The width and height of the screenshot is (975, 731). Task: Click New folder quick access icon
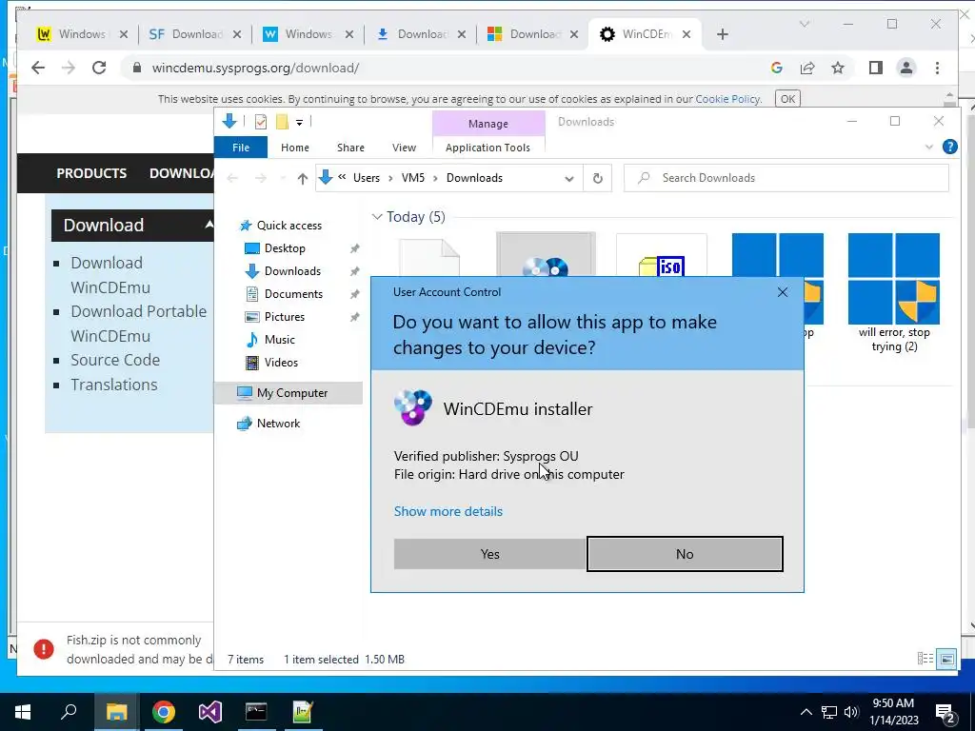(x=282, y=121)
